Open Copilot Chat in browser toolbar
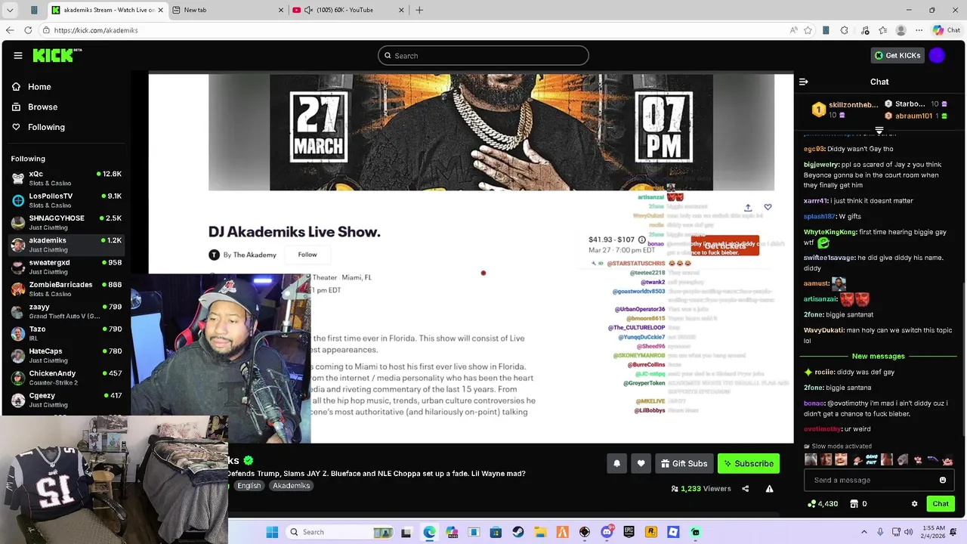The image size is (967, 544). pyautogui.click(x=947, y=30)
